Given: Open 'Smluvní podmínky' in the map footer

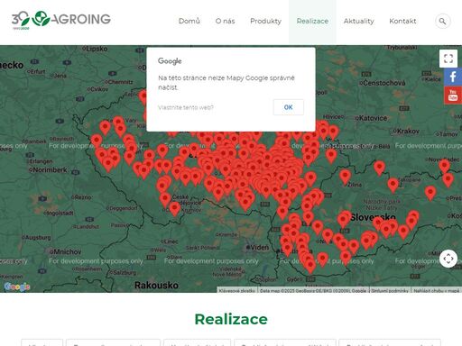Looking at the screenshot, I should click(x=390, y=290).
